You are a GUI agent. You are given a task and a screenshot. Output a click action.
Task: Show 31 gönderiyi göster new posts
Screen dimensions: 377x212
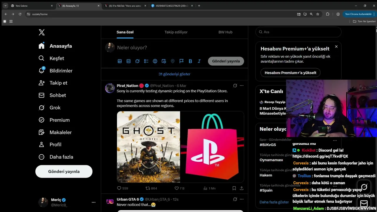pos(174,74)
